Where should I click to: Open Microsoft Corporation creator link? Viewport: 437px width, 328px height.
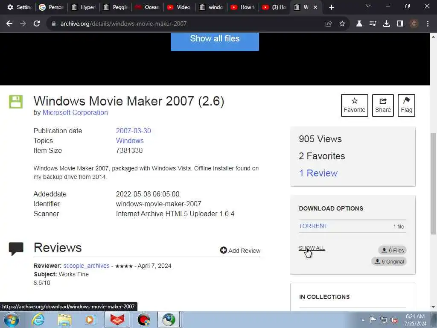(x=75, y=112)
